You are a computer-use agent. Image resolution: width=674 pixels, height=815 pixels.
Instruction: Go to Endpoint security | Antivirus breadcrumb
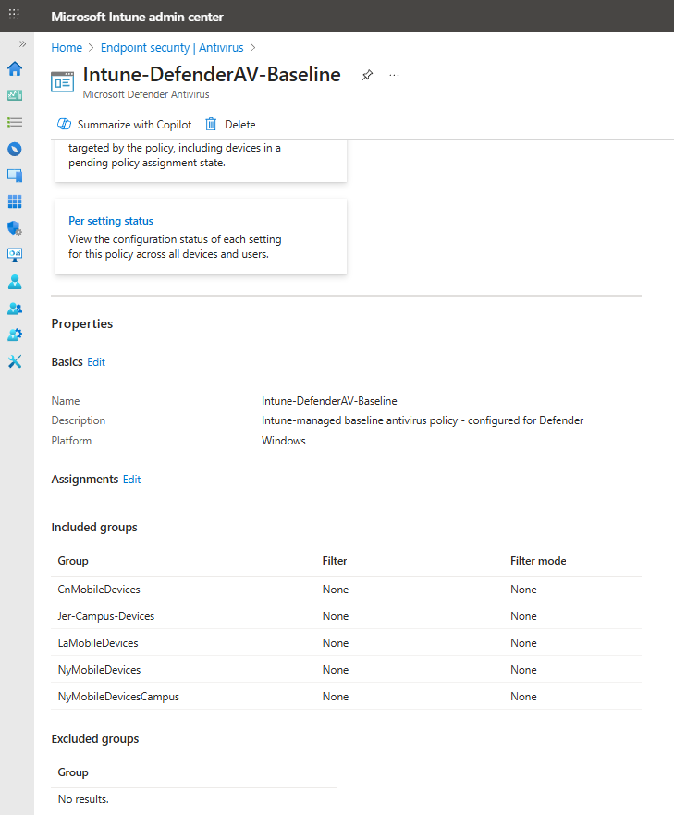[x=172, y=48]
